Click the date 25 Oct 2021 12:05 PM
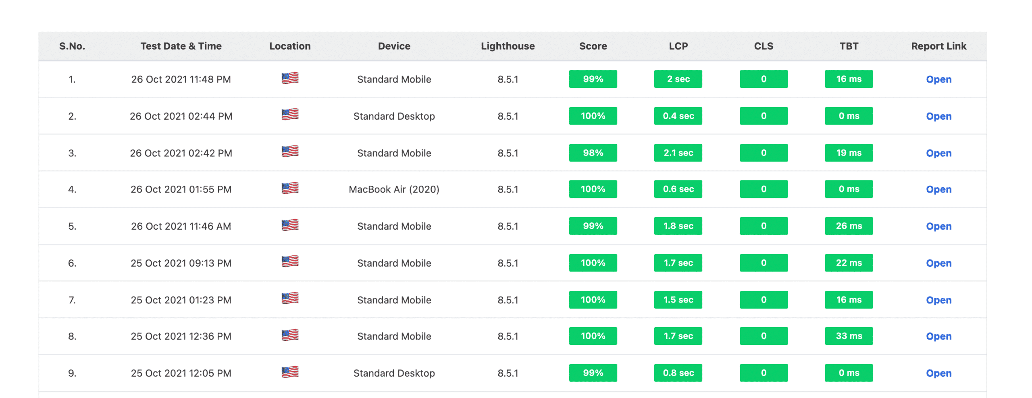This screenshot has width=1032, height=398. click(181, 373)
